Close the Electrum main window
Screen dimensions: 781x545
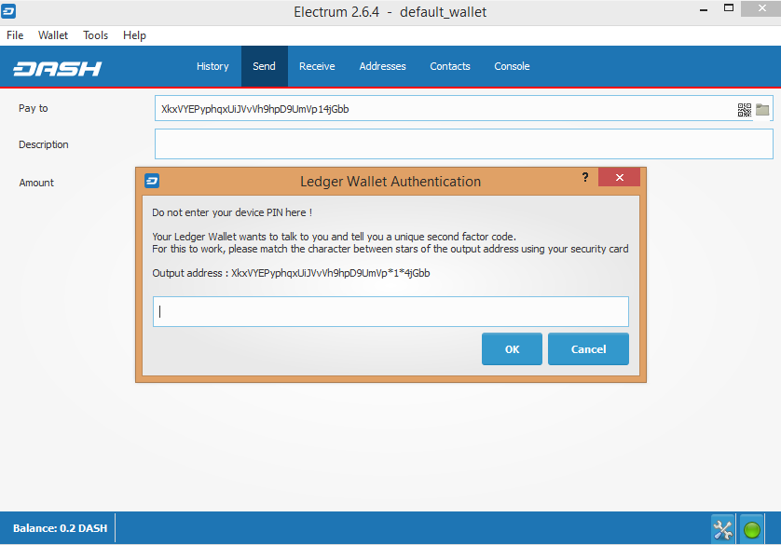[761, 8]
